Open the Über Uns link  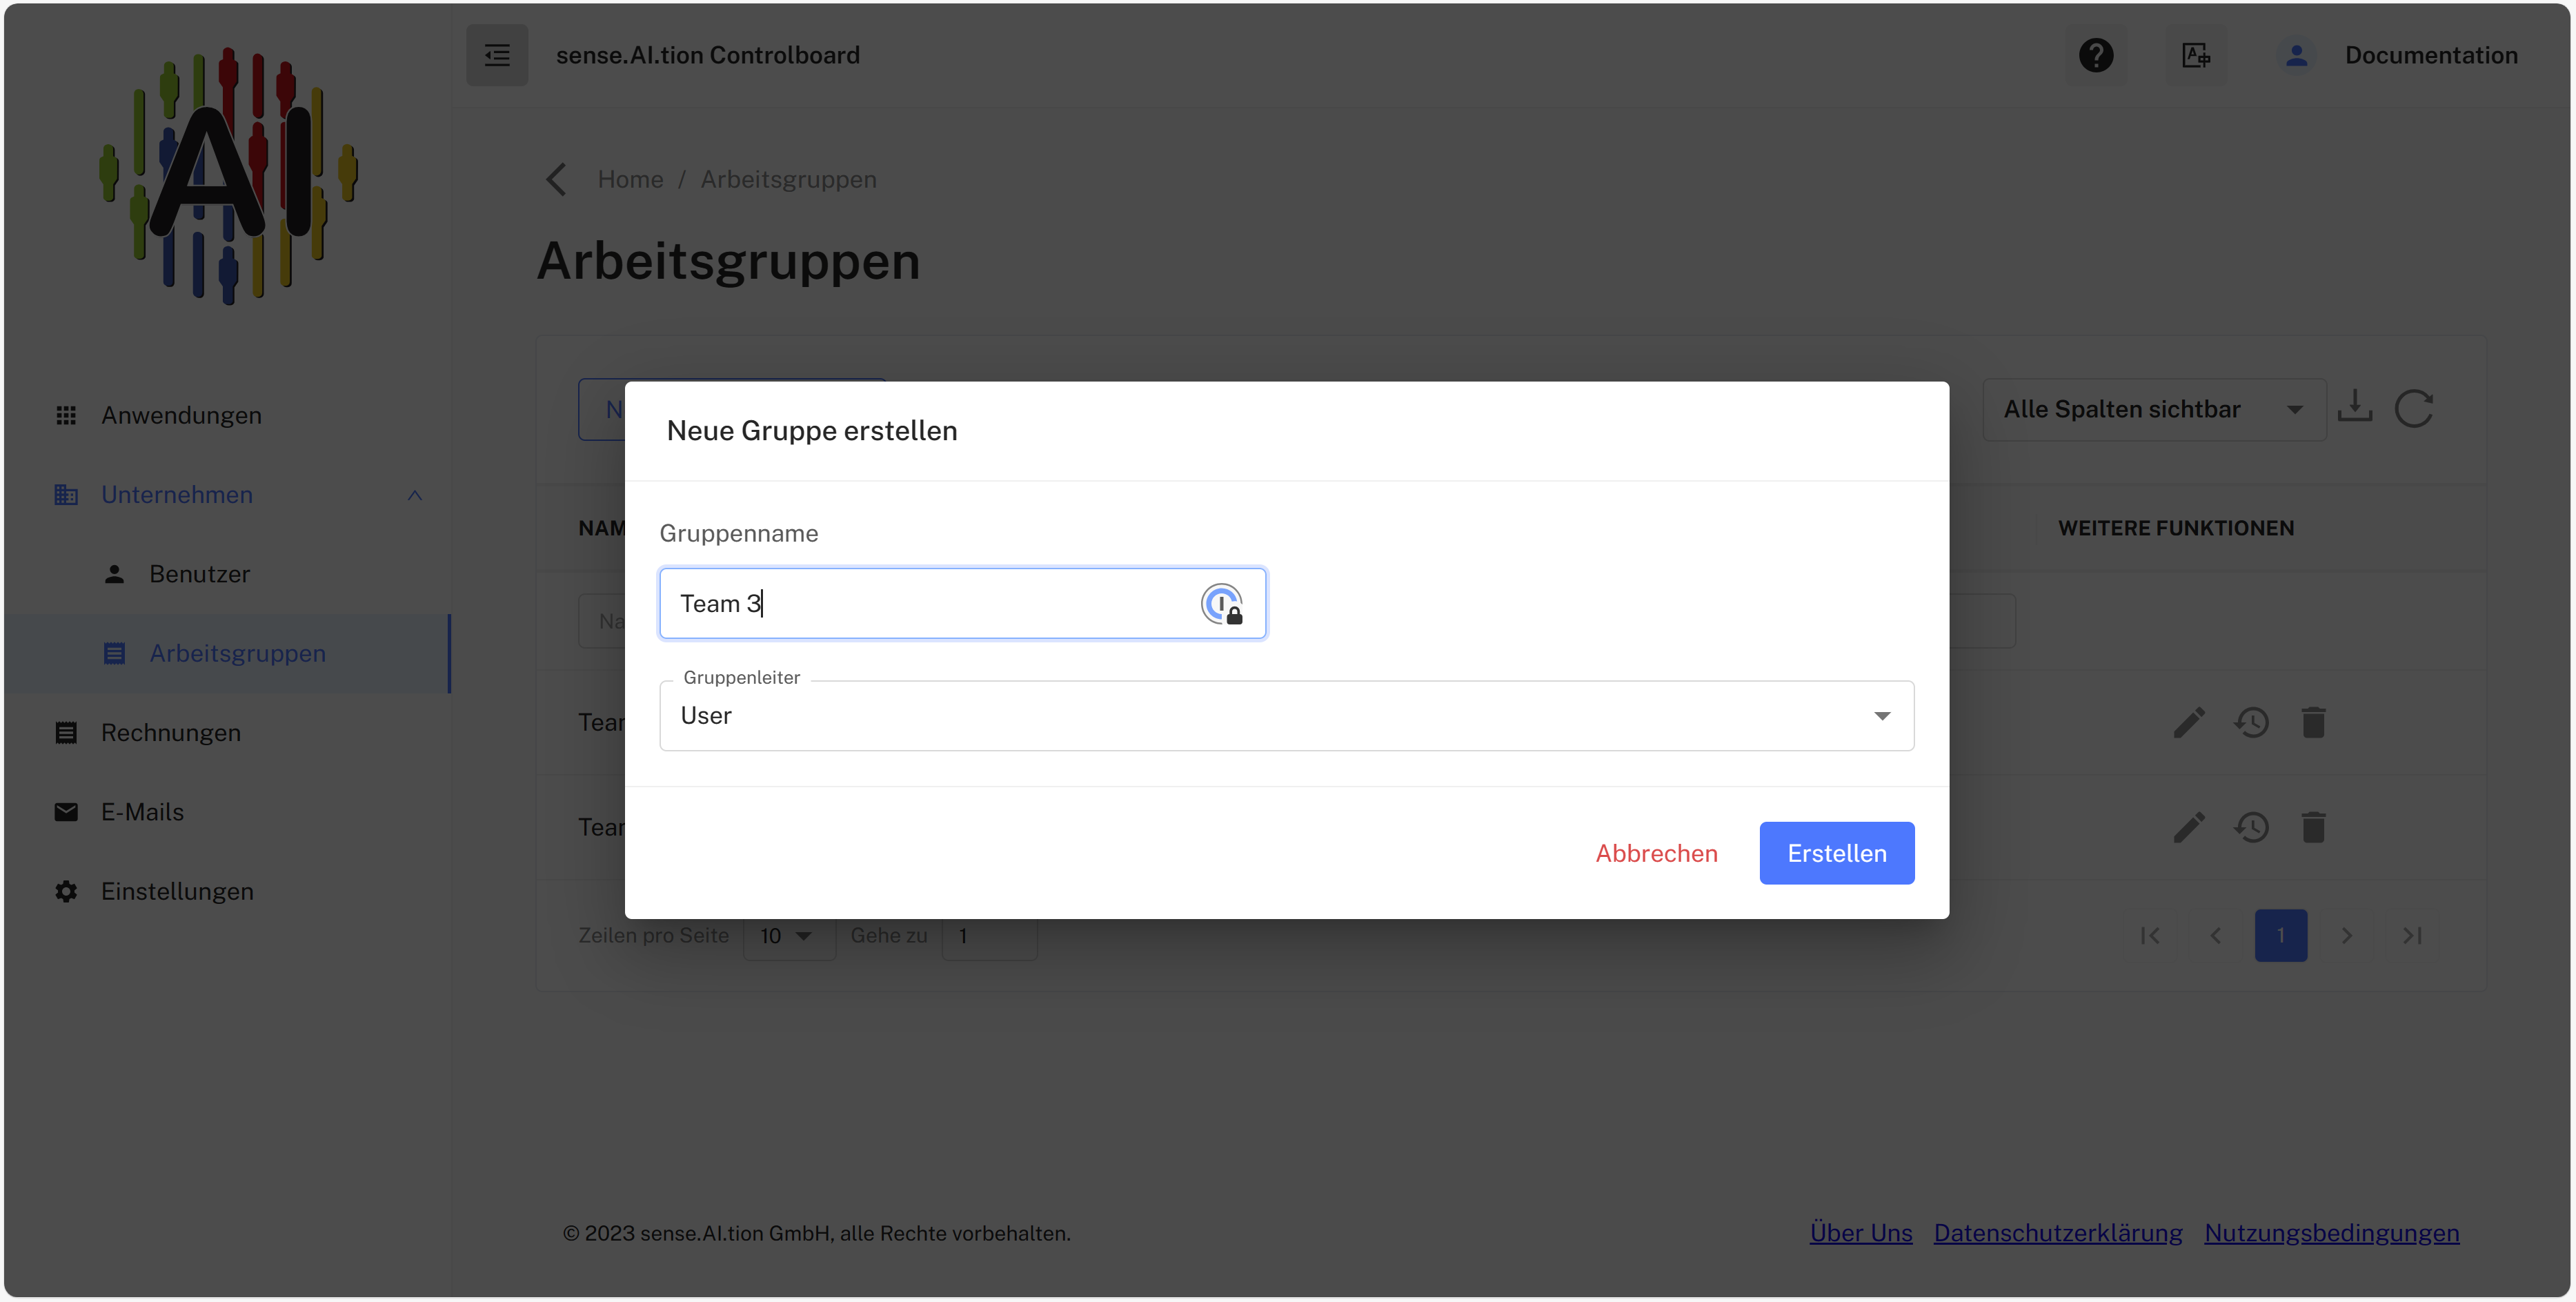click(1861, 1234)
